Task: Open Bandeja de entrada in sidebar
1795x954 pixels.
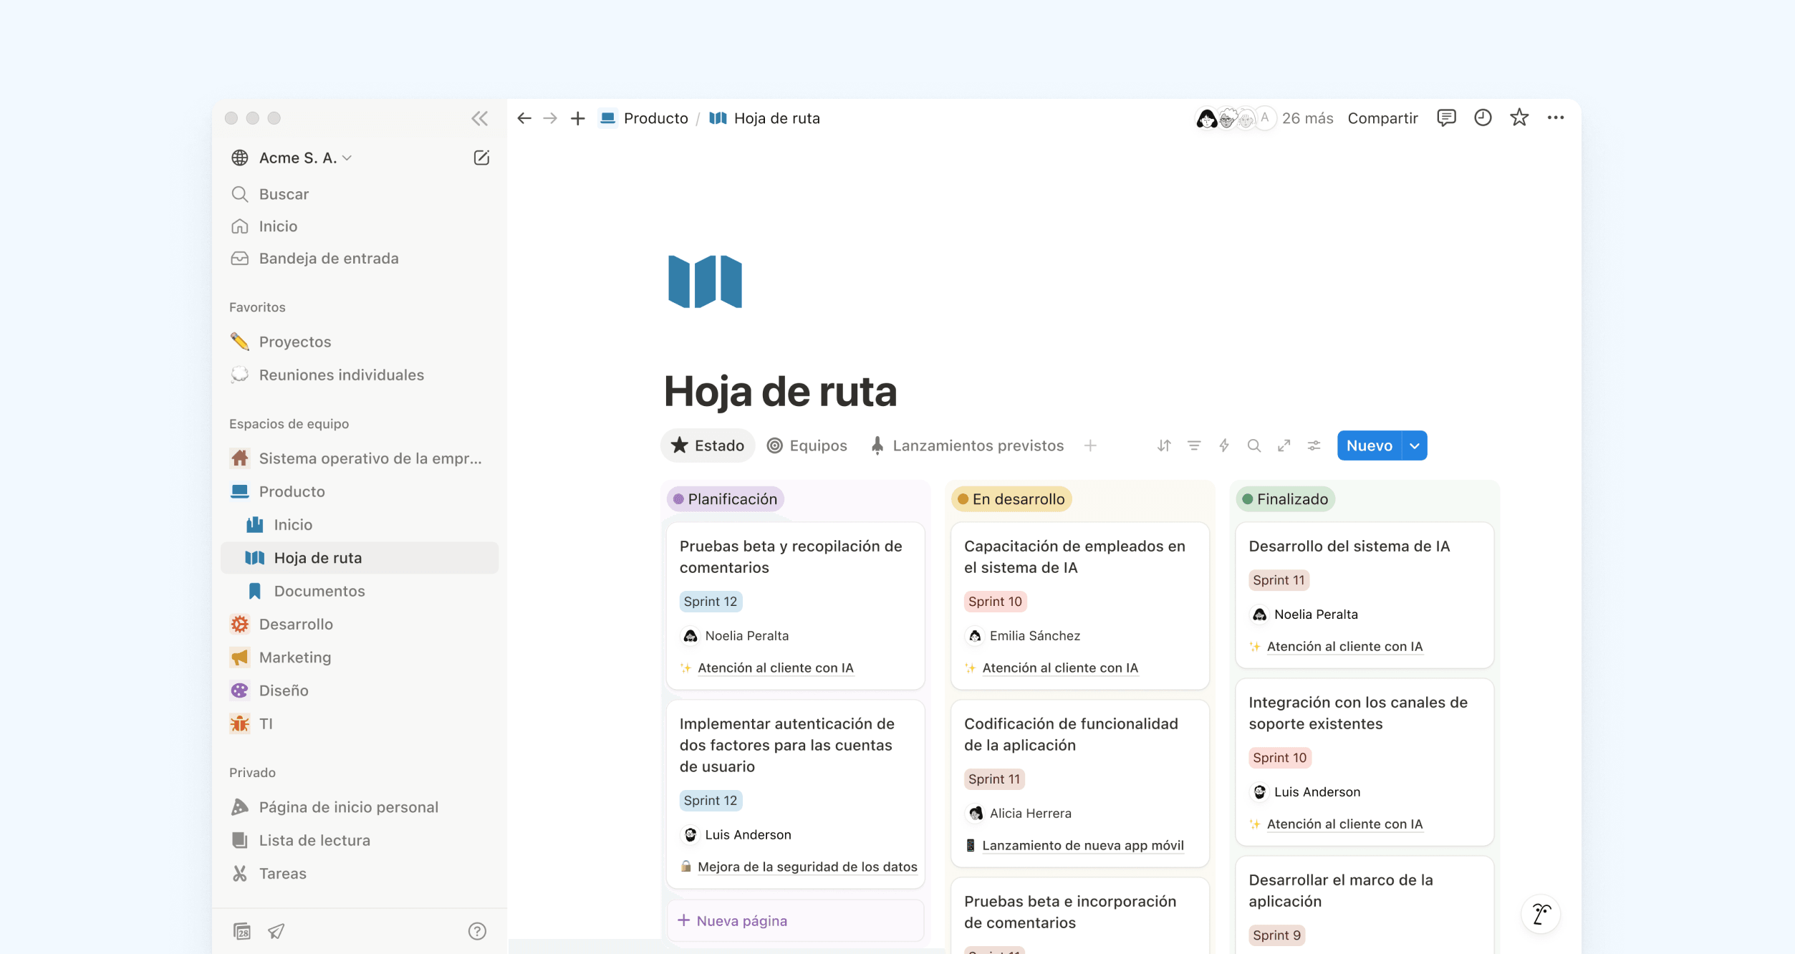Action: point(359,259)
